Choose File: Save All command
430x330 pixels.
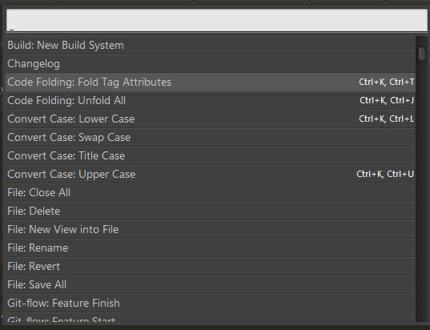[x=211, y=284]
